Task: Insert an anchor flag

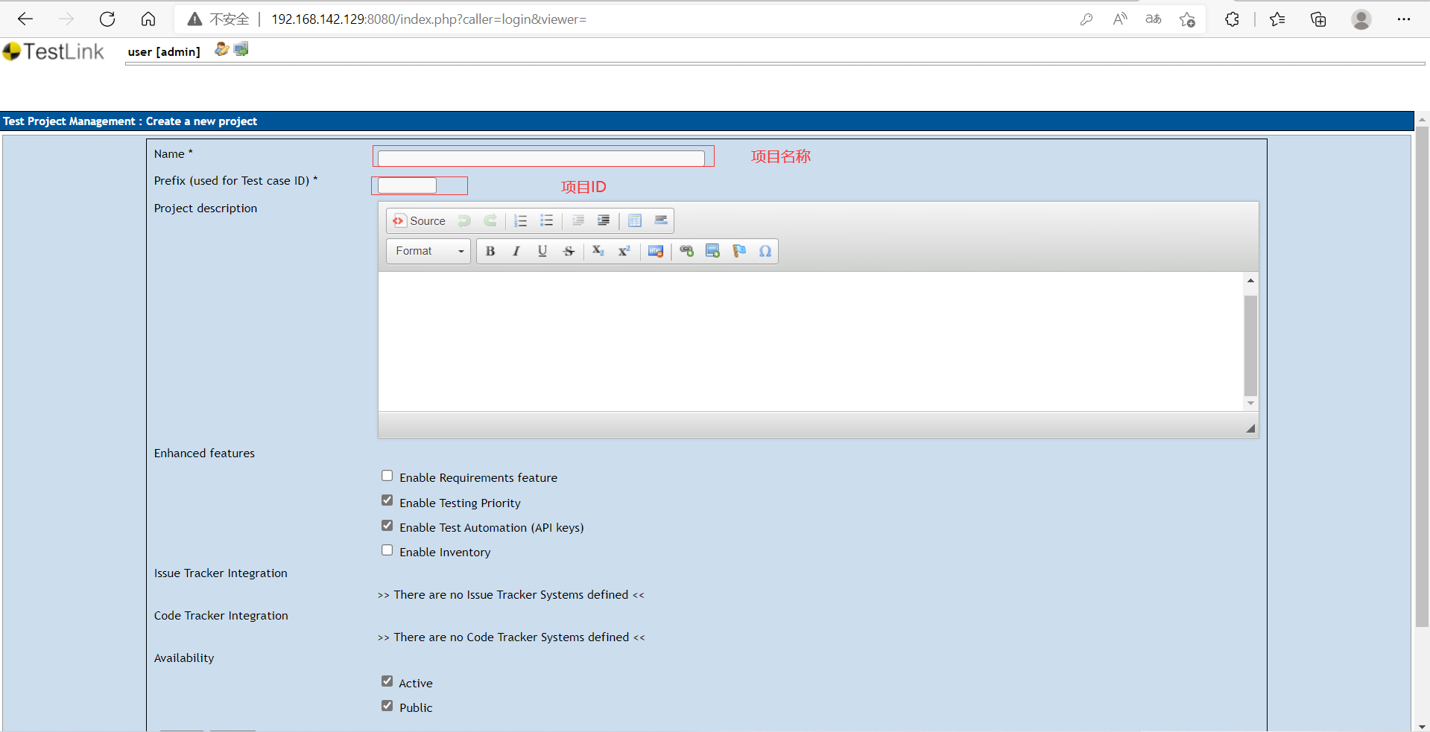Action: [x=738, y=251]
